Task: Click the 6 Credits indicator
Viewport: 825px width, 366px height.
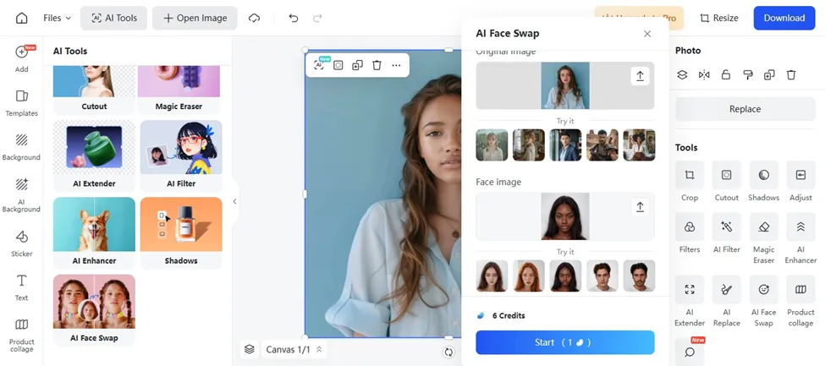Action: (501, 315)
